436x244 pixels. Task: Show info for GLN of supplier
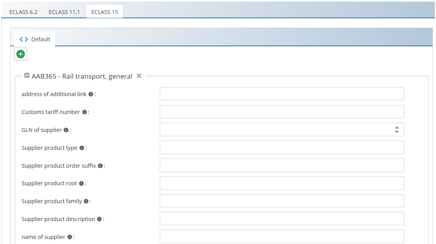click(x=66, y=130)
